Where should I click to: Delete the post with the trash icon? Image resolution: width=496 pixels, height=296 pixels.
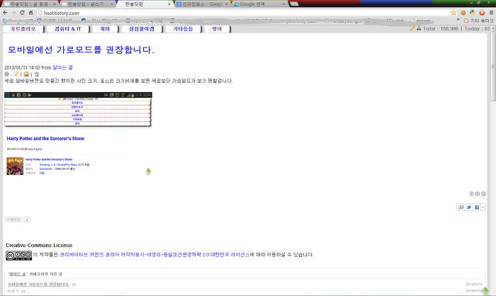[36, 74]
